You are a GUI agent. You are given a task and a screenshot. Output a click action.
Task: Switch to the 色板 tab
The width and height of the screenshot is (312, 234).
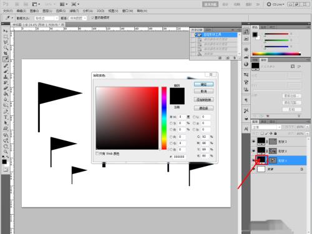(263, 27)
